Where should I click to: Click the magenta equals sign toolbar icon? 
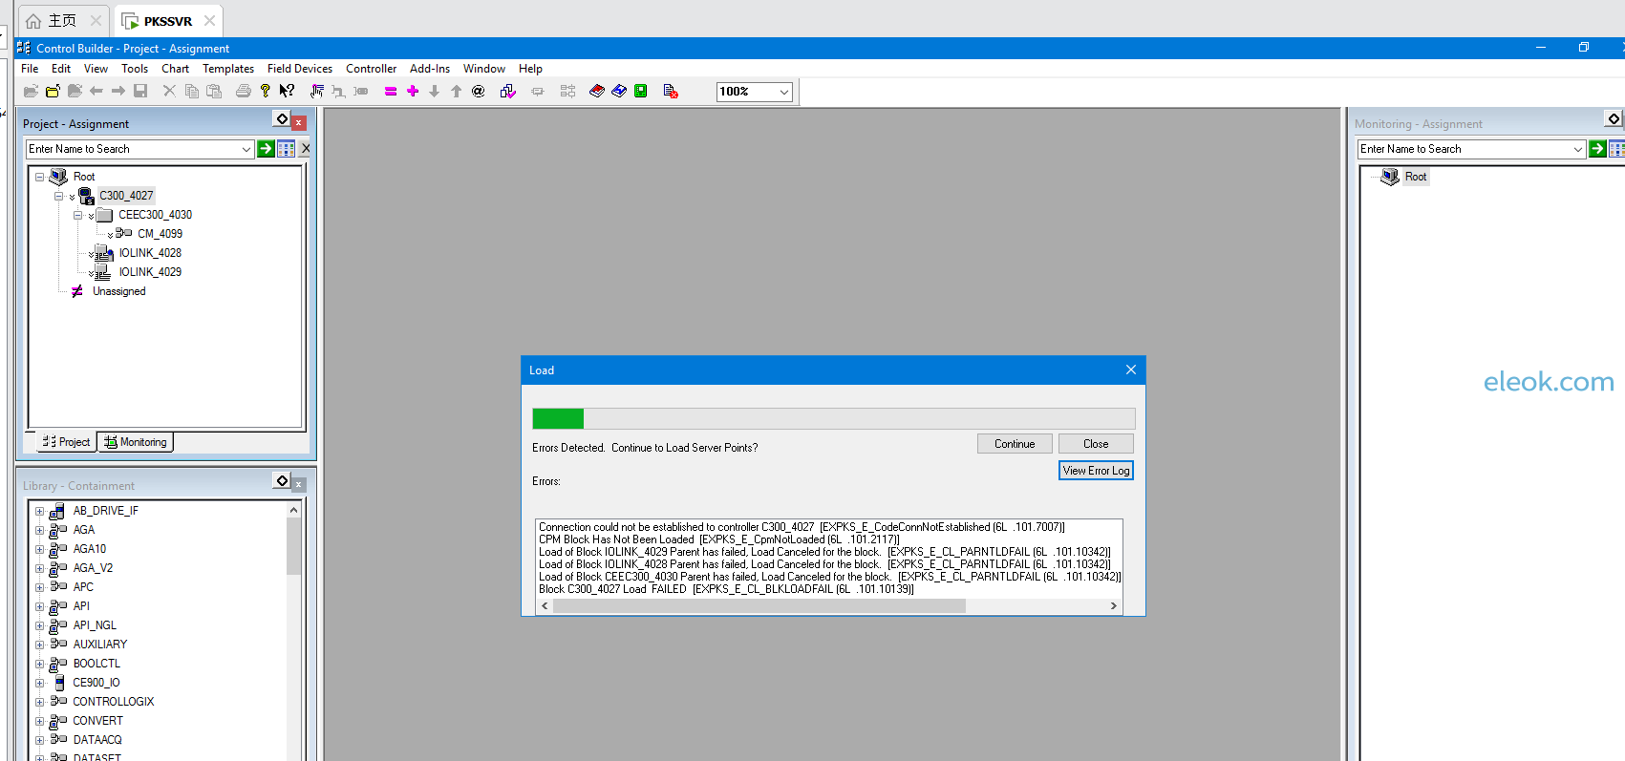[391, 91]
